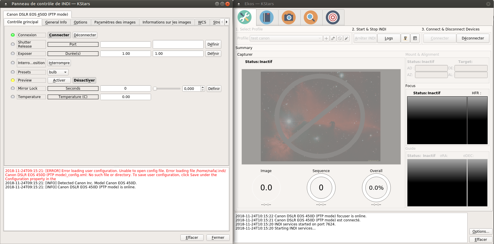494x244 pixels.
Task: Toggle Déconnecter in the Connexion row
Action: [85, 35]
